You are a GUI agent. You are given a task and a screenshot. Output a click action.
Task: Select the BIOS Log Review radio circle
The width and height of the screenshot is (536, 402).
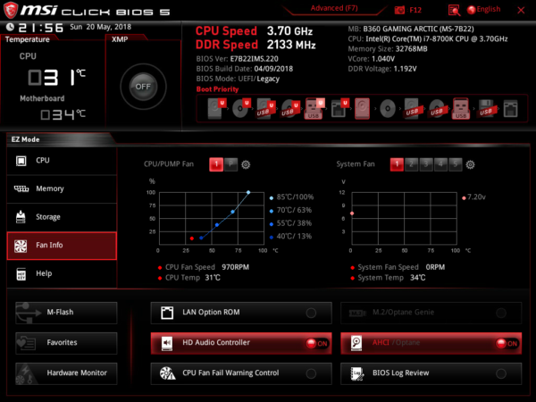pos(501,373)
